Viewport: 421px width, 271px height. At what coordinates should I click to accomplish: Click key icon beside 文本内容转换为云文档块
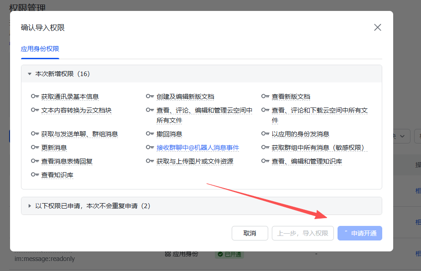35,110
